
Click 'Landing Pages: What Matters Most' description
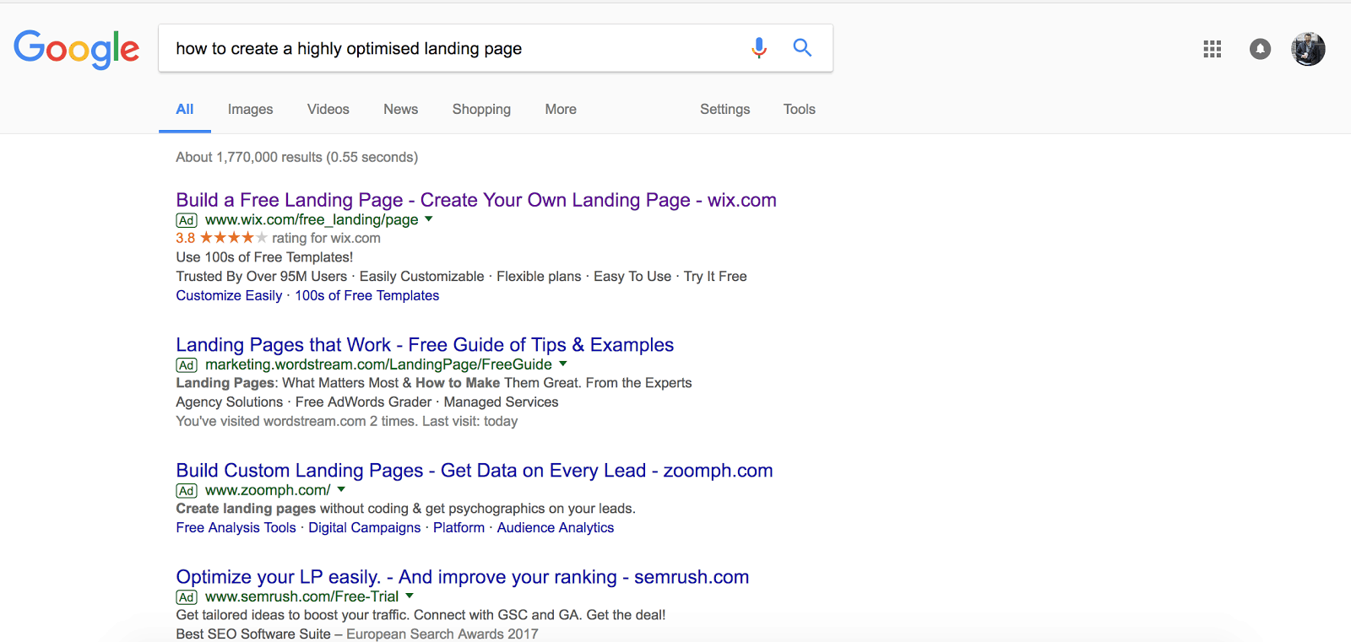point(434,382)
